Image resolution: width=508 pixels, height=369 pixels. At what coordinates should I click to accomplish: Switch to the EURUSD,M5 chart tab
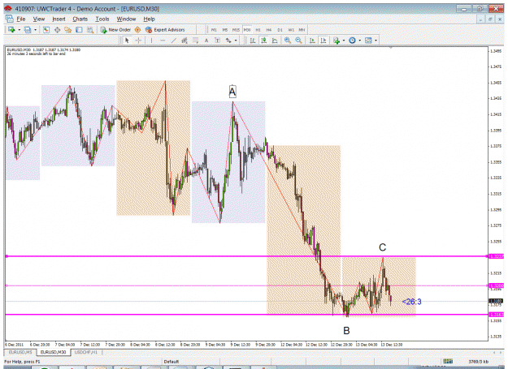click(20, 352)
